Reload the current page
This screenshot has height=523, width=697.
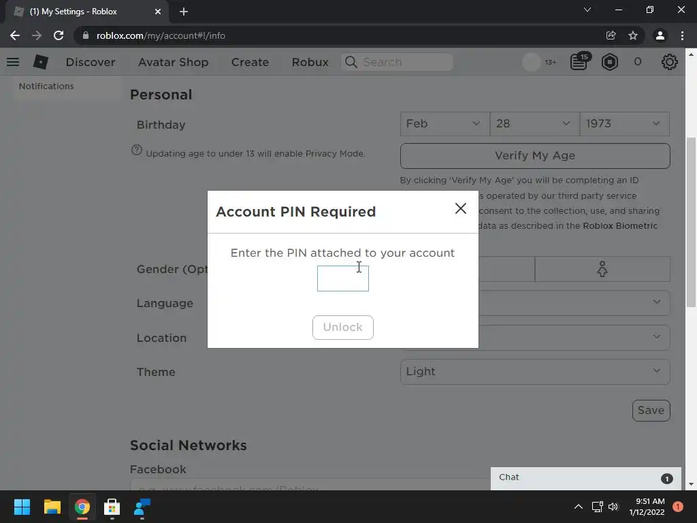(x=59, y=35)
